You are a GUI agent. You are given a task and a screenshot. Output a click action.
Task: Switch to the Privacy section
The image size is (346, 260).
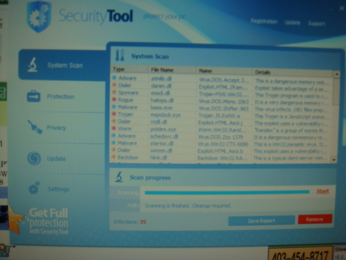click(x=56, y=128)
